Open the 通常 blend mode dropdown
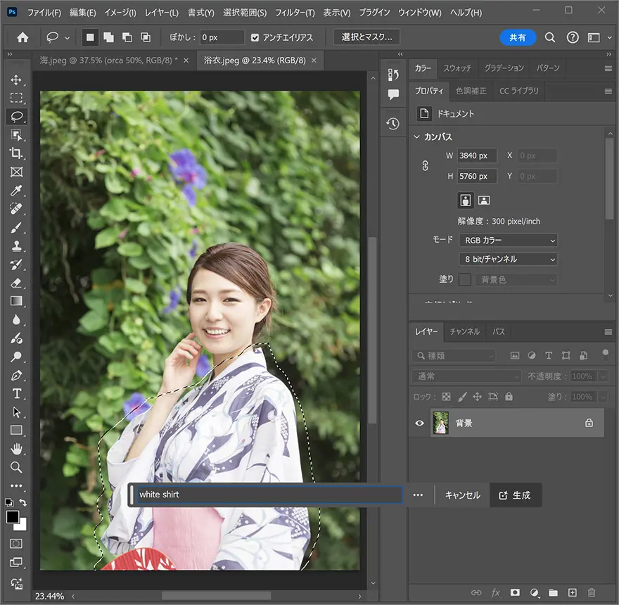This screenshot has height=605, width=619. pos(466,376)
